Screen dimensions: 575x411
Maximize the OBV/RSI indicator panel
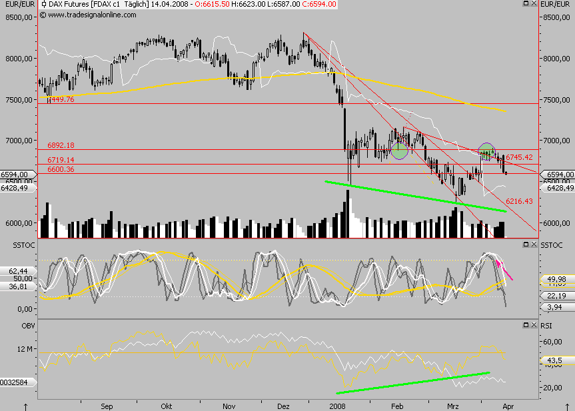point(526,325)
